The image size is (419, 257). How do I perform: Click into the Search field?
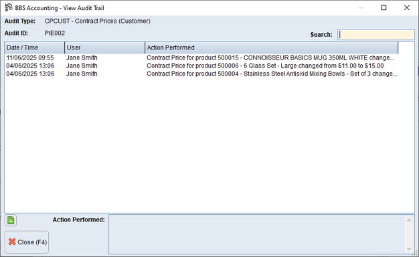tap(376, 35)
